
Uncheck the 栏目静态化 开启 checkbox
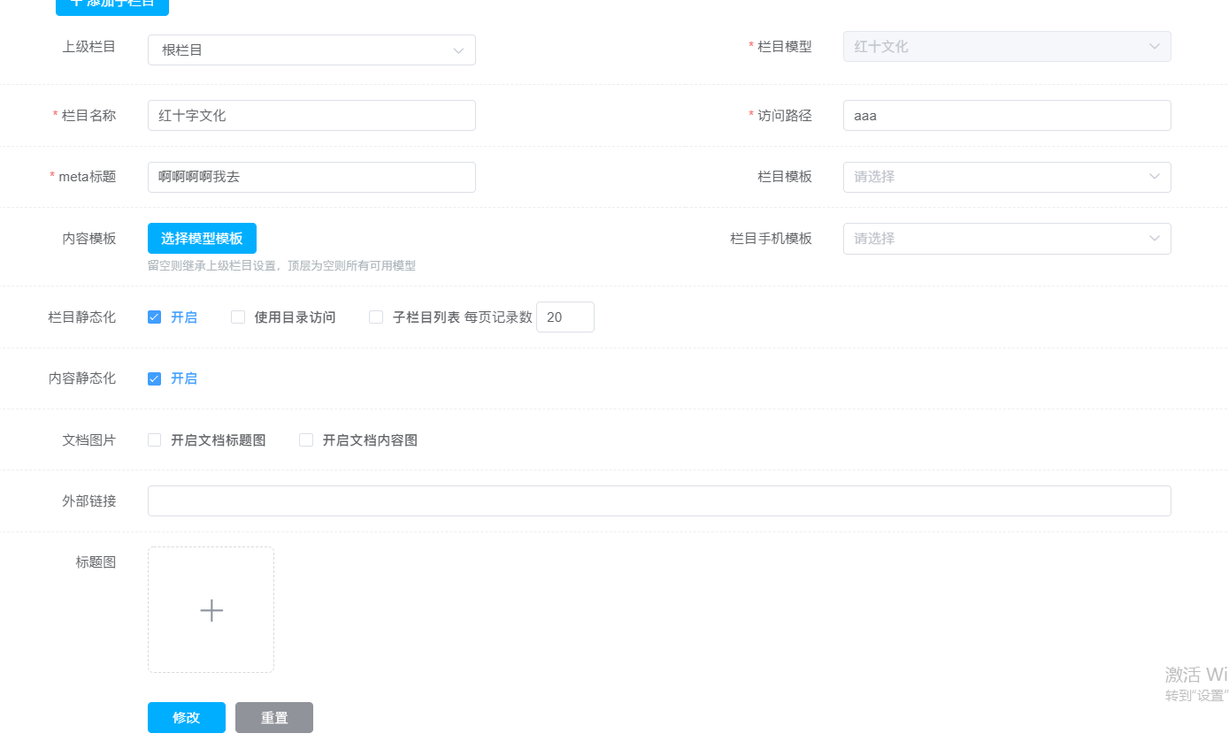155,317
